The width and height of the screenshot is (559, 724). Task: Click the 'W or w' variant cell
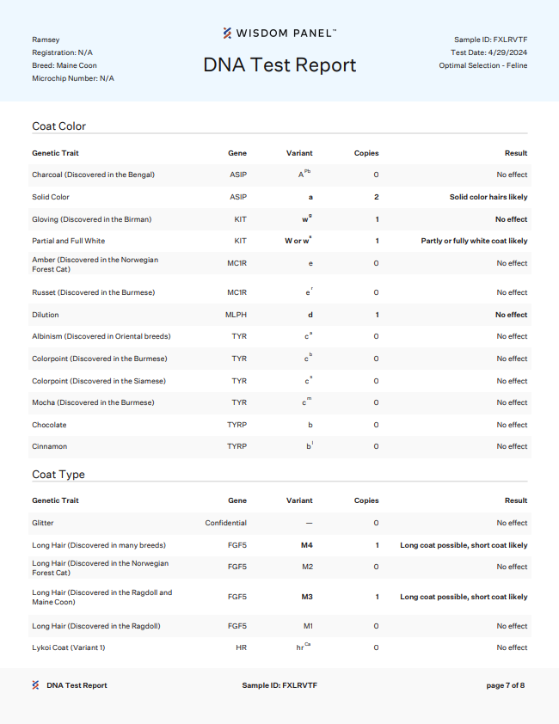click(298, 240)
